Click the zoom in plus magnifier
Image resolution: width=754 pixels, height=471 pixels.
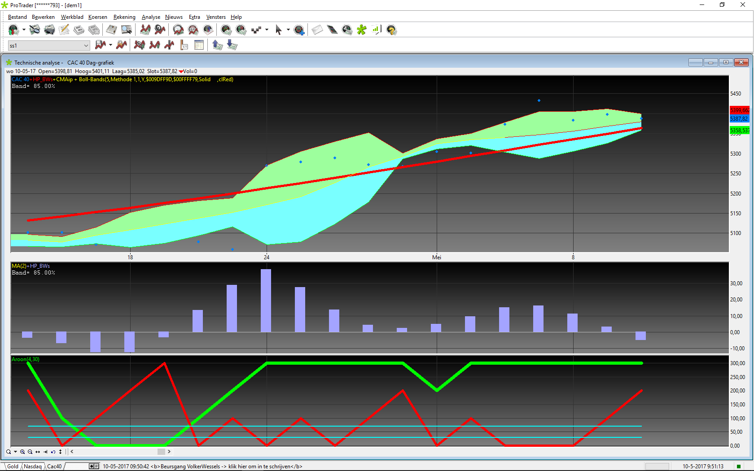[22, 452]
